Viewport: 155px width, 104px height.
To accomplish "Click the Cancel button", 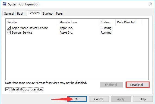I will (x=99, y=99).
